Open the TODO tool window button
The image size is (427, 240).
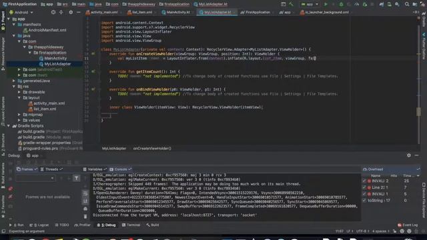coord(62,225)
